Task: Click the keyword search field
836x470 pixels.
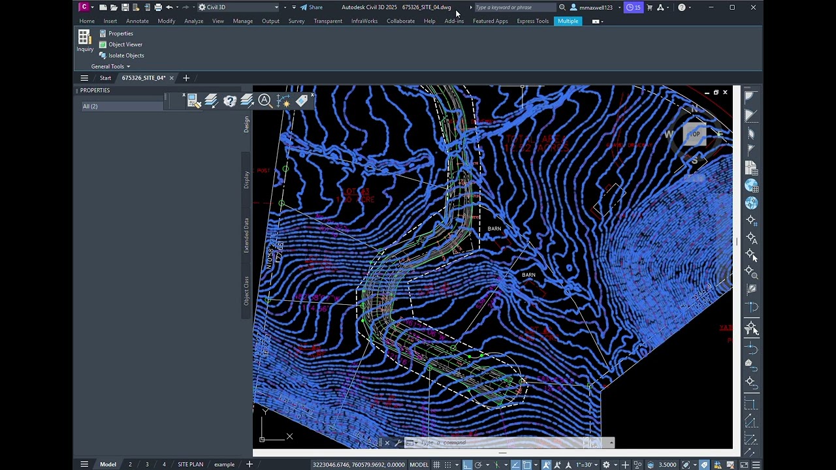Action: [x=515, y=7]
